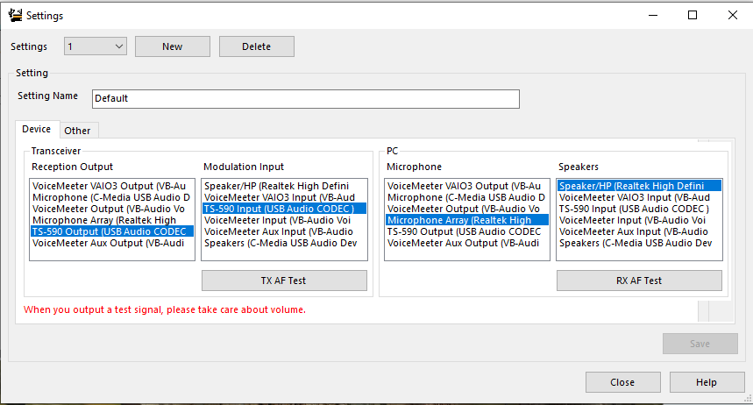Select Speaker/HP (Realtek) in PC Speakers list
This screenshot has height=405, width=753.
point(639,186)
